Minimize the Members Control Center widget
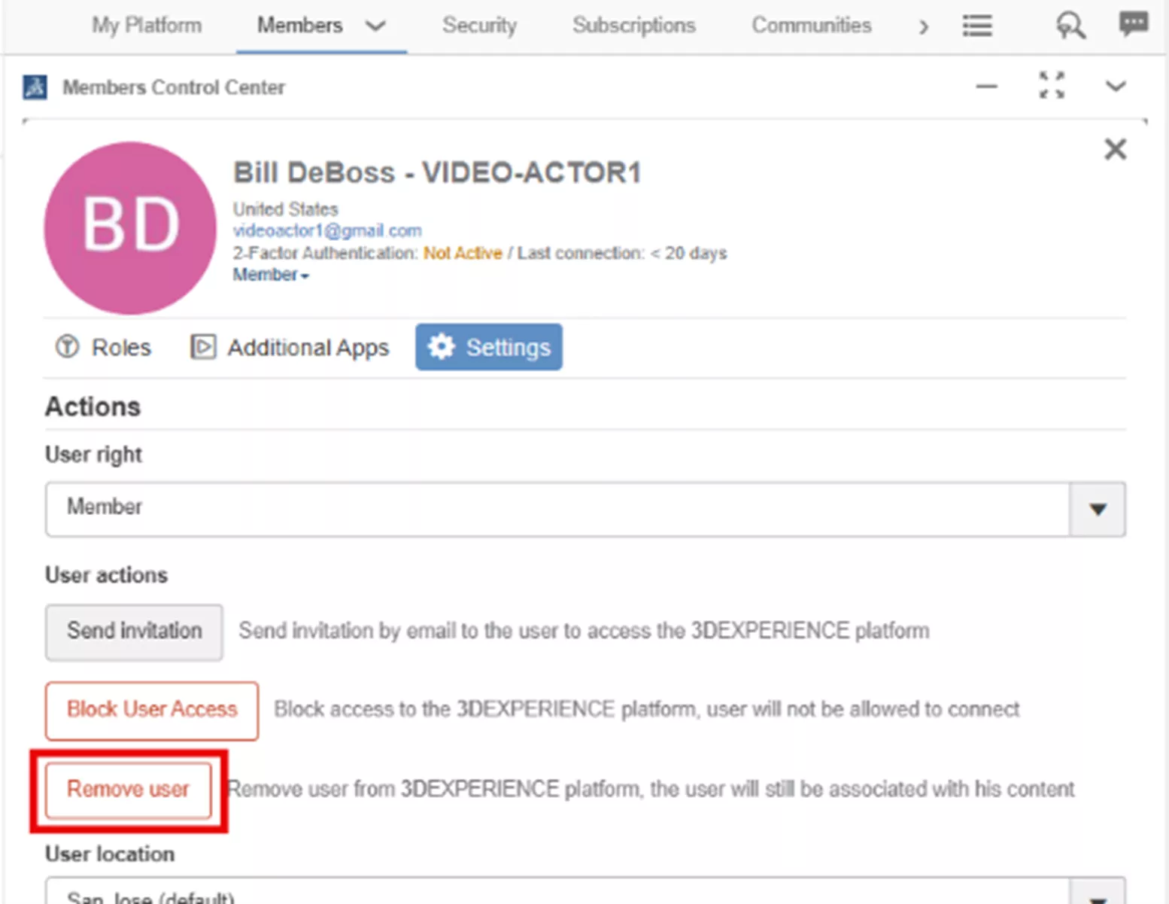This screenshot has width=1169, height=904. (986, 87)
